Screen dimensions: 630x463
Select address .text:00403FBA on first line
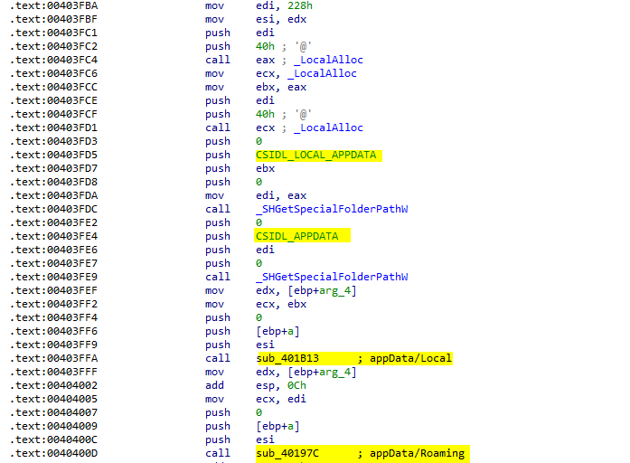pyautogui.click(x=58, y=6)
